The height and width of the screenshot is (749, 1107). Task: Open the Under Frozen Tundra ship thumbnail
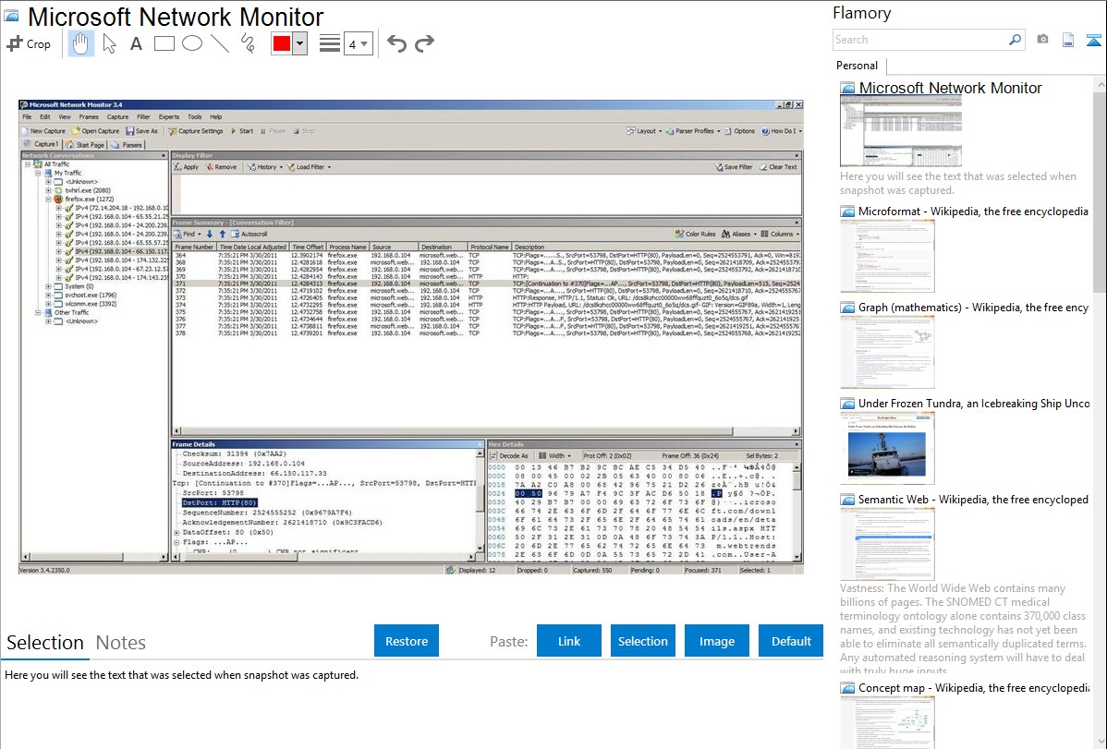pyautogui.click(x=887, y=448)
